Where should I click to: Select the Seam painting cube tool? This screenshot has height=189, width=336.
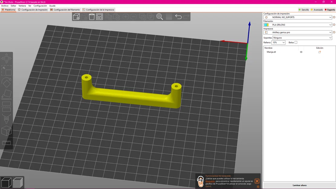pos(6,131)
